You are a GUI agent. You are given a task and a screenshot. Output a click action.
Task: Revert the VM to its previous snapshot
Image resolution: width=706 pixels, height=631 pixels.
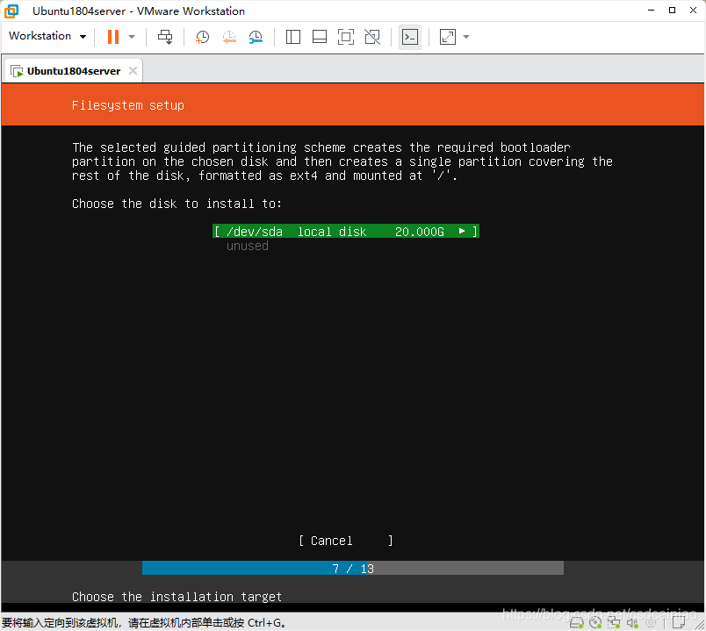(229, 37)
